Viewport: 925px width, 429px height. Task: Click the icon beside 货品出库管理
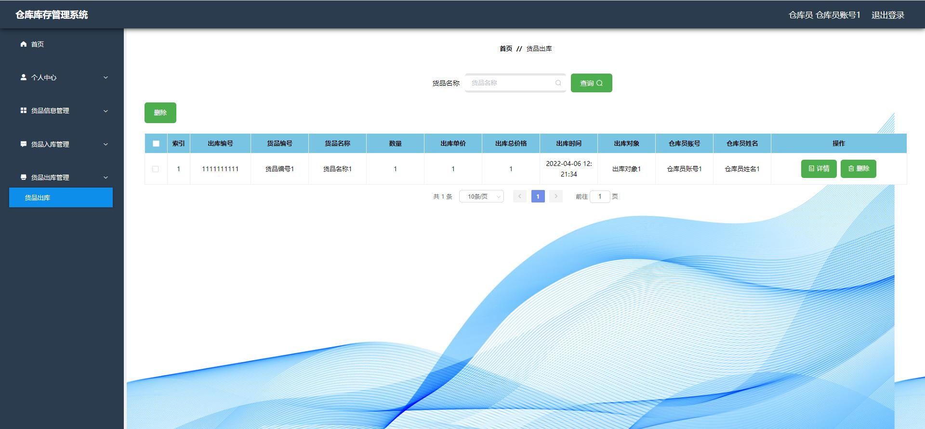23,177
